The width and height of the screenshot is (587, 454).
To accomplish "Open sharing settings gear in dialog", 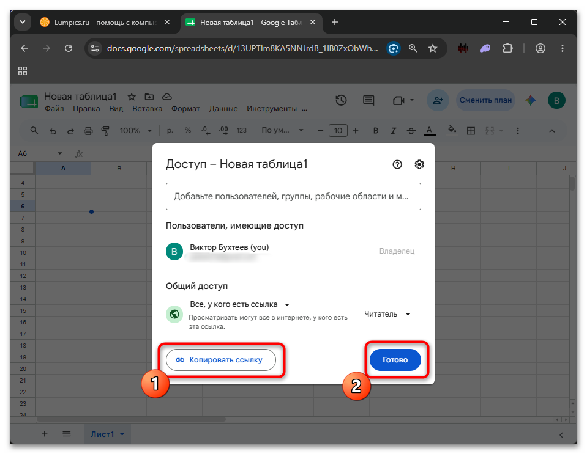I will 419,164.
